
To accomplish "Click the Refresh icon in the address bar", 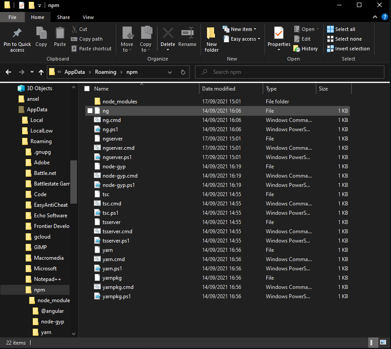I will (183, 72).
